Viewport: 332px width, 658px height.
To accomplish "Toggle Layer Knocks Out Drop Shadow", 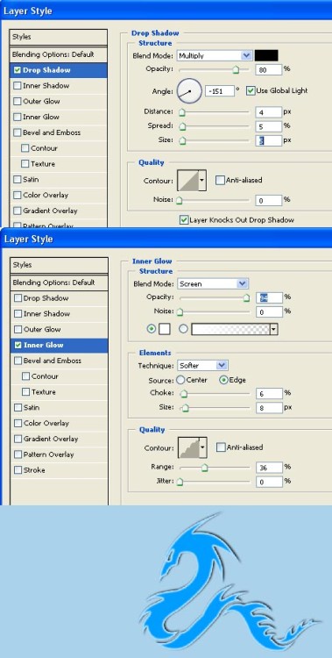I will [184, 220].
